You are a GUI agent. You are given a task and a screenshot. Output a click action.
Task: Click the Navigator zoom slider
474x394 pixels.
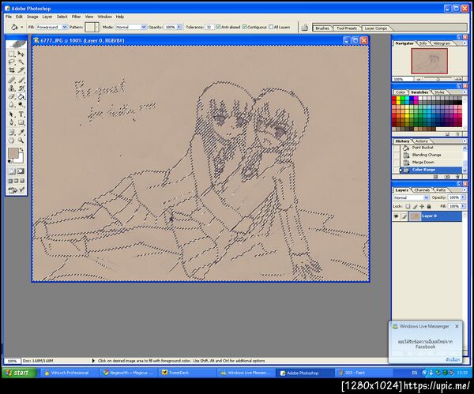pos(438,79)
